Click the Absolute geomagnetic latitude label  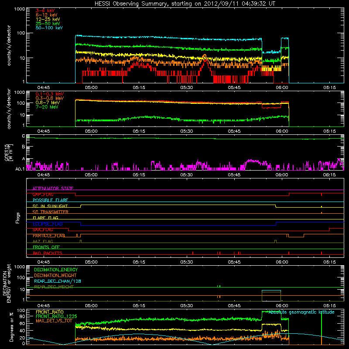pyautogui.click(x=301, y=312)
